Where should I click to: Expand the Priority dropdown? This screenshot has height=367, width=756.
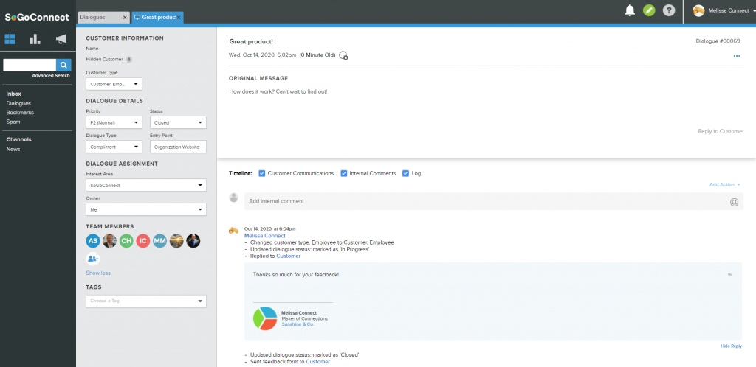(114, 123)
